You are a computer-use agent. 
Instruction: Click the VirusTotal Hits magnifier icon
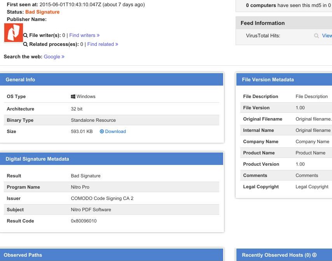click(x=316, y=36)
